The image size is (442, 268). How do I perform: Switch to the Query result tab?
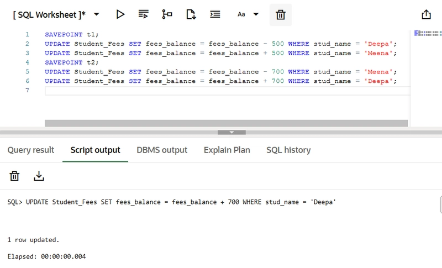31,150
